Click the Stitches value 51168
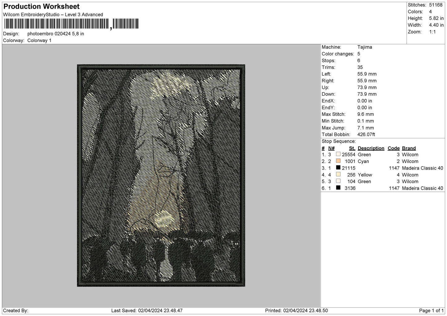Screen dimensions: 447x316 click(436, 5)
